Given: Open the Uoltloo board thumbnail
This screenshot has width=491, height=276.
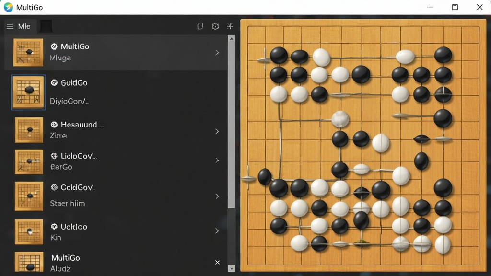Looking at the screenshot, I should [29, 232].
